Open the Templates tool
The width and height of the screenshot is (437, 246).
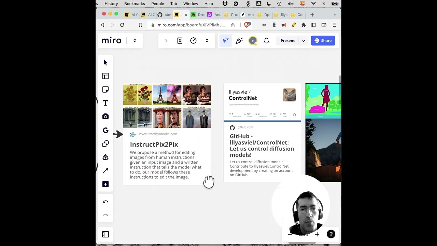[x=105, y=76]
